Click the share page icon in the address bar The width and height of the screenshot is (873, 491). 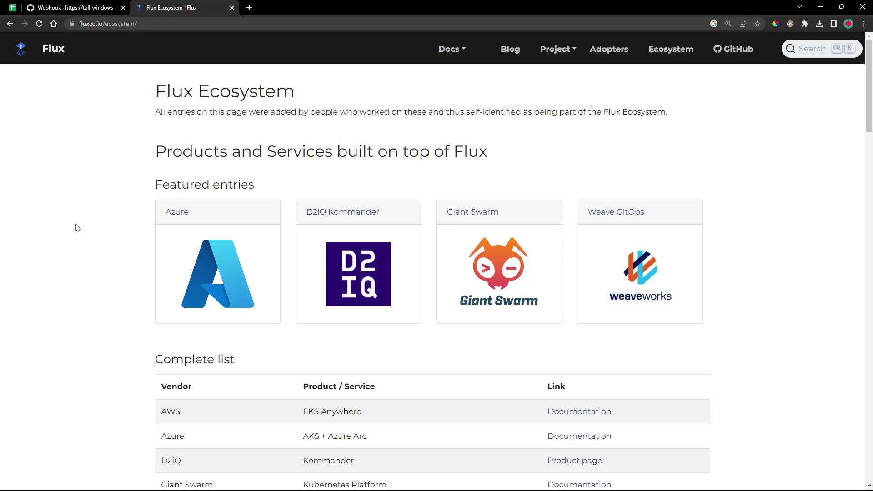tap(743, 24)
